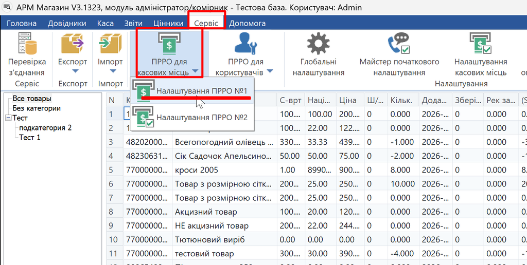Click markup 33.33 in row 3
Screen dimensions: 527x265
(x=320, y=142)
